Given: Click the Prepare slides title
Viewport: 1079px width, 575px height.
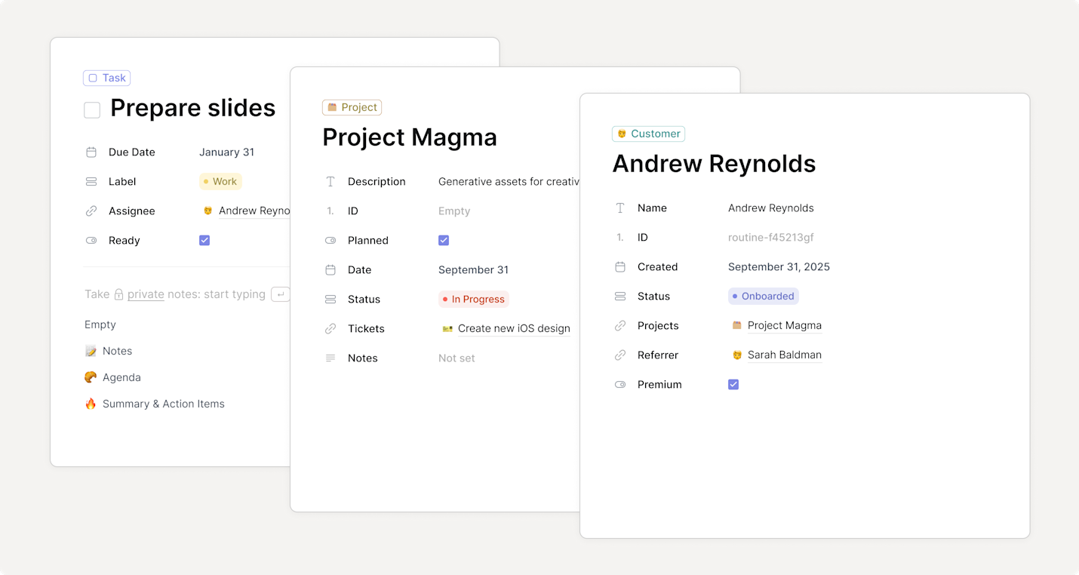Looking at the screenshot, I should pos(192,108).
